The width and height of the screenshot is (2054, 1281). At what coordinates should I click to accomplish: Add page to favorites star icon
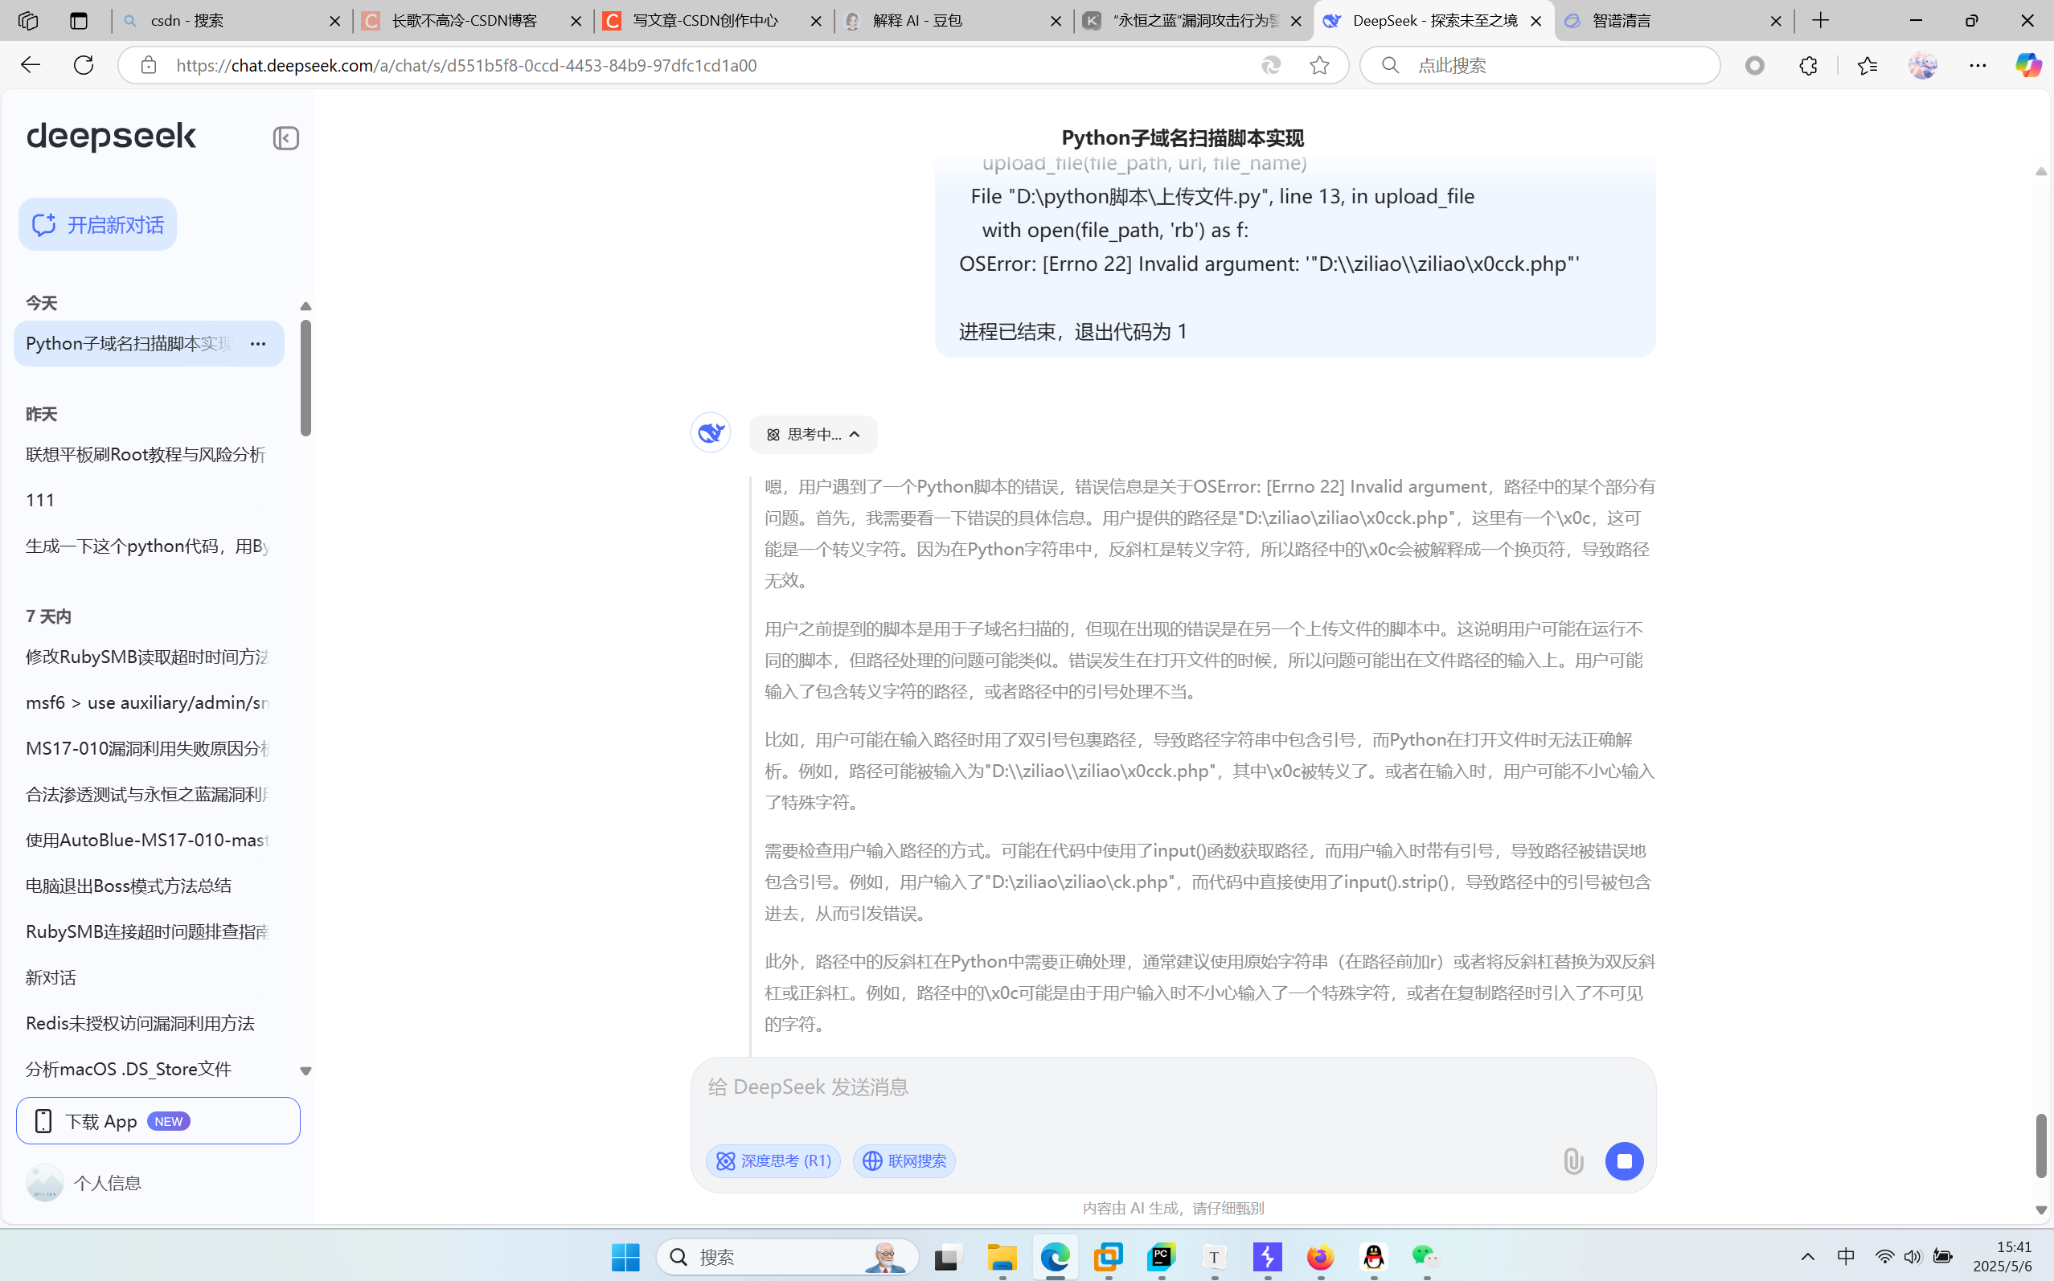click(x=1318, y=65)
